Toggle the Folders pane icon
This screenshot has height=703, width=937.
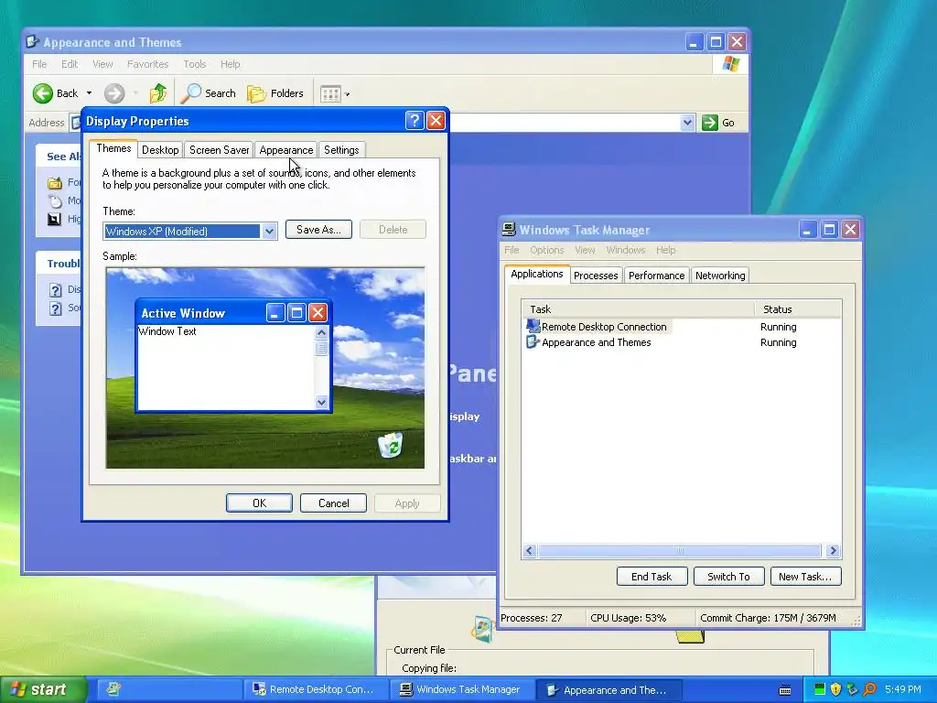(256, 93)
